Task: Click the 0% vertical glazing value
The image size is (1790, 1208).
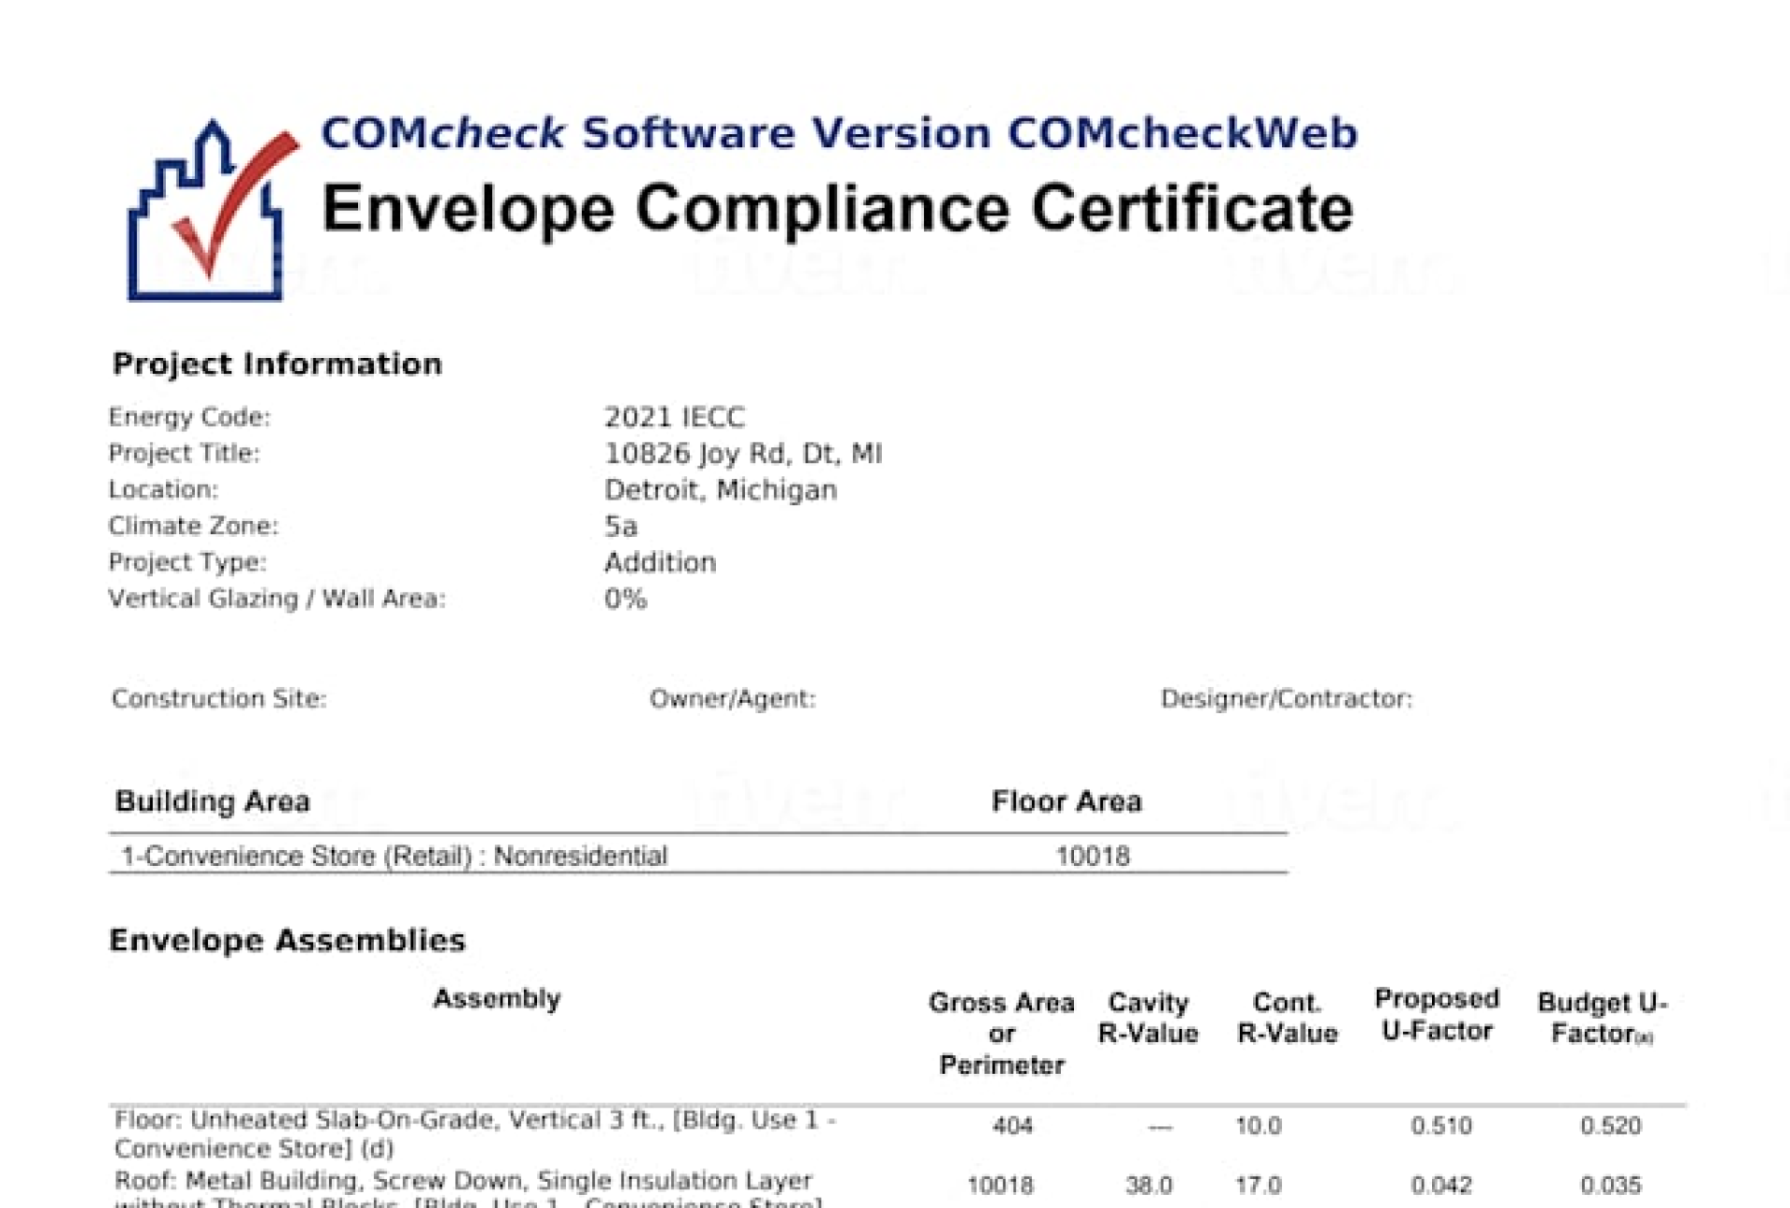Action: coord(625,598)
